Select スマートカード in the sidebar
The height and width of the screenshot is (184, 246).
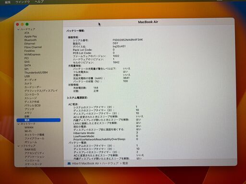click(33, 164)
